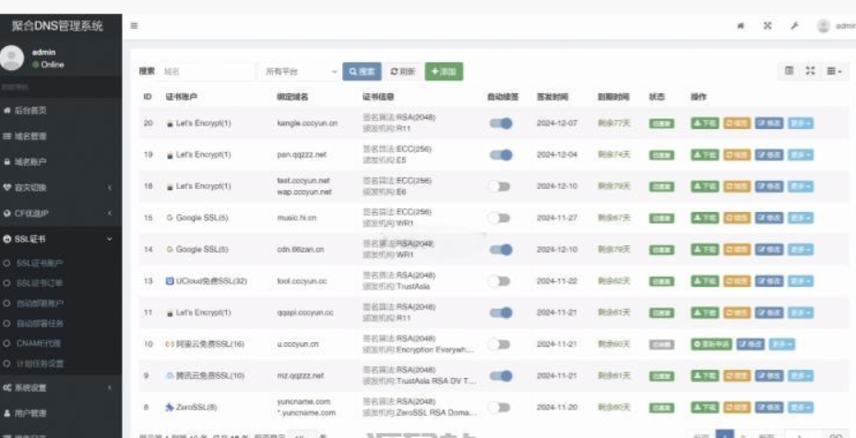This screenshot has height=438, width=856.
Task: Disable auto-renew for cdn.66zan.cn
Action: 501,250
